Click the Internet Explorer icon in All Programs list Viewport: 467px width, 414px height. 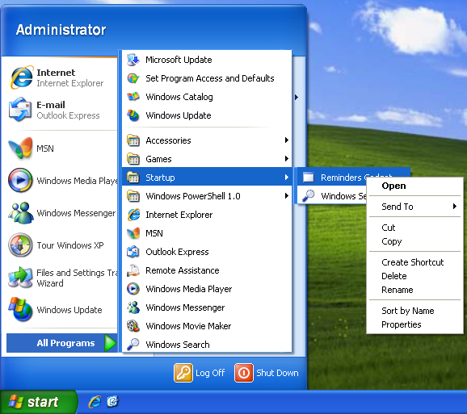tap(133, 215)
